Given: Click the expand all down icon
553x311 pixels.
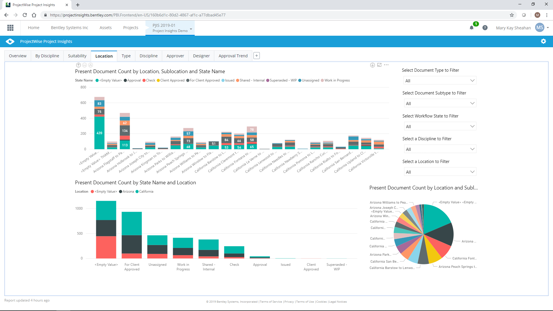Looking at the screenshot, I should 90,65.
